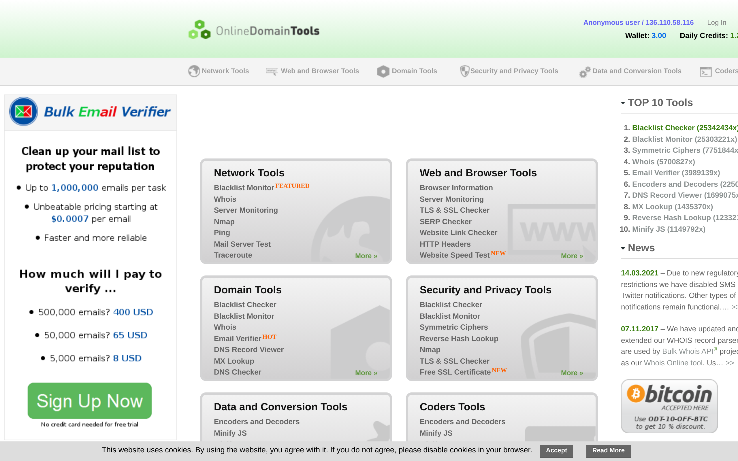Click the Wallet 3.00 balance
Viewport: 738px width, 461px height.
click(645, 36)
